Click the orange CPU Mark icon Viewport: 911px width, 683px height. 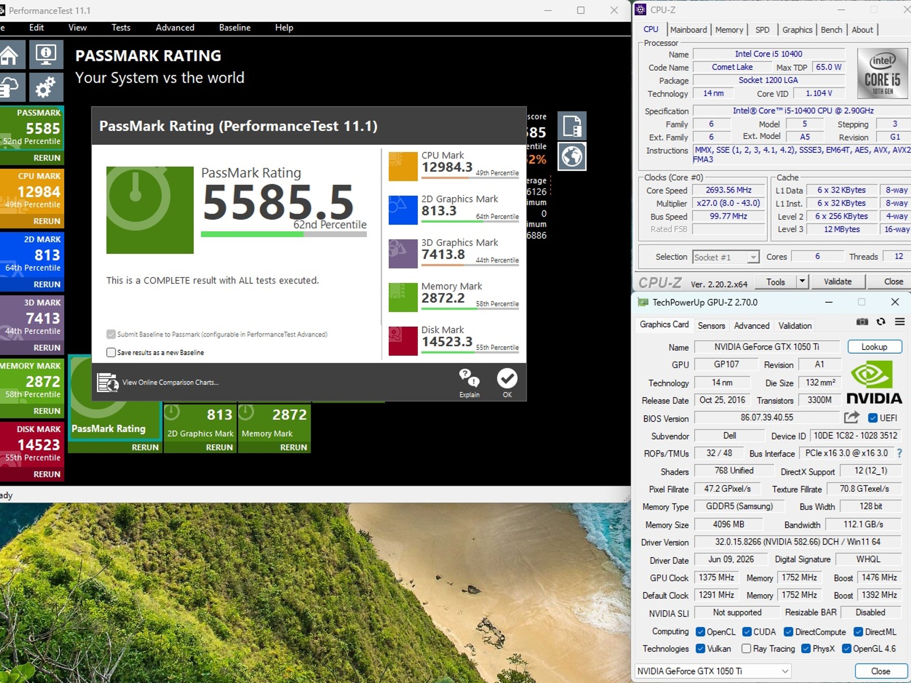point(403,166)
